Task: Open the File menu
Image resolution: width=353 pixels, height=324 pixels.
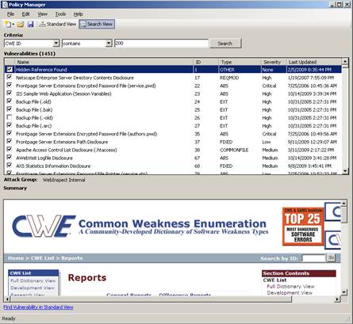Action: (10, 14)
